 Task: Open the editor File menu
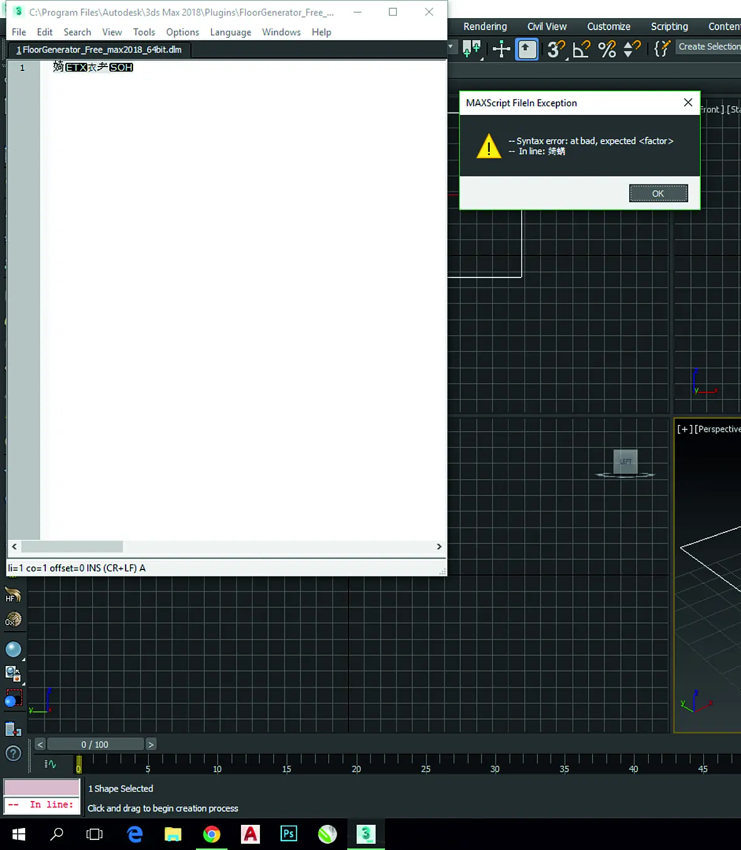click(19, 32)
